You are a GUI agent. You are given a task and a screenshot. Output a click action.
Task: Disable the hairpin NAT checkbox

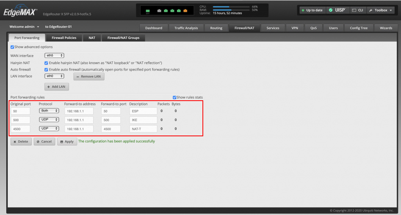point(46,63)
